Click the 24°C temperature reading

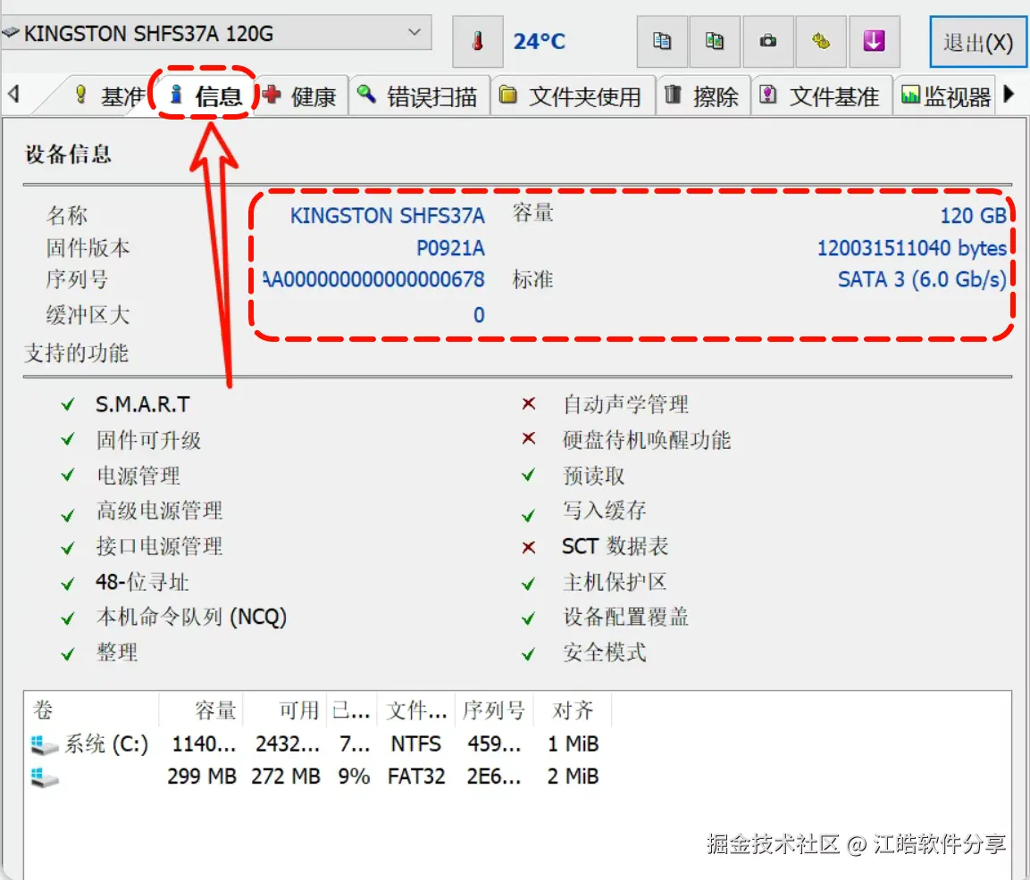(x=539, y=41)
